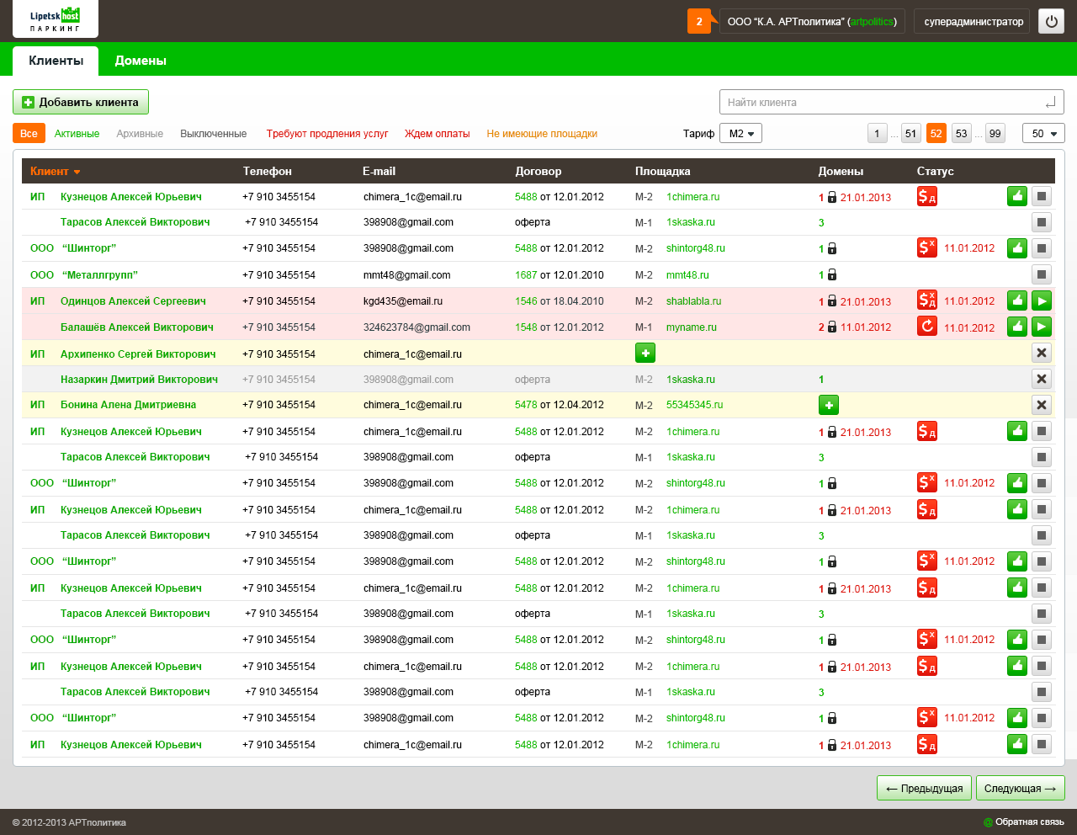Screen dimensions: 1077x835
Task: Click the stop square icon in Металлгрупп row
Action: click(1042, 274)
